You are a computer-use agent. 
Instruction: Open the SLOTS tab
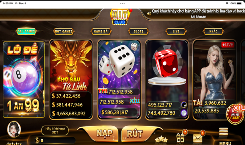tap(139, 31)
